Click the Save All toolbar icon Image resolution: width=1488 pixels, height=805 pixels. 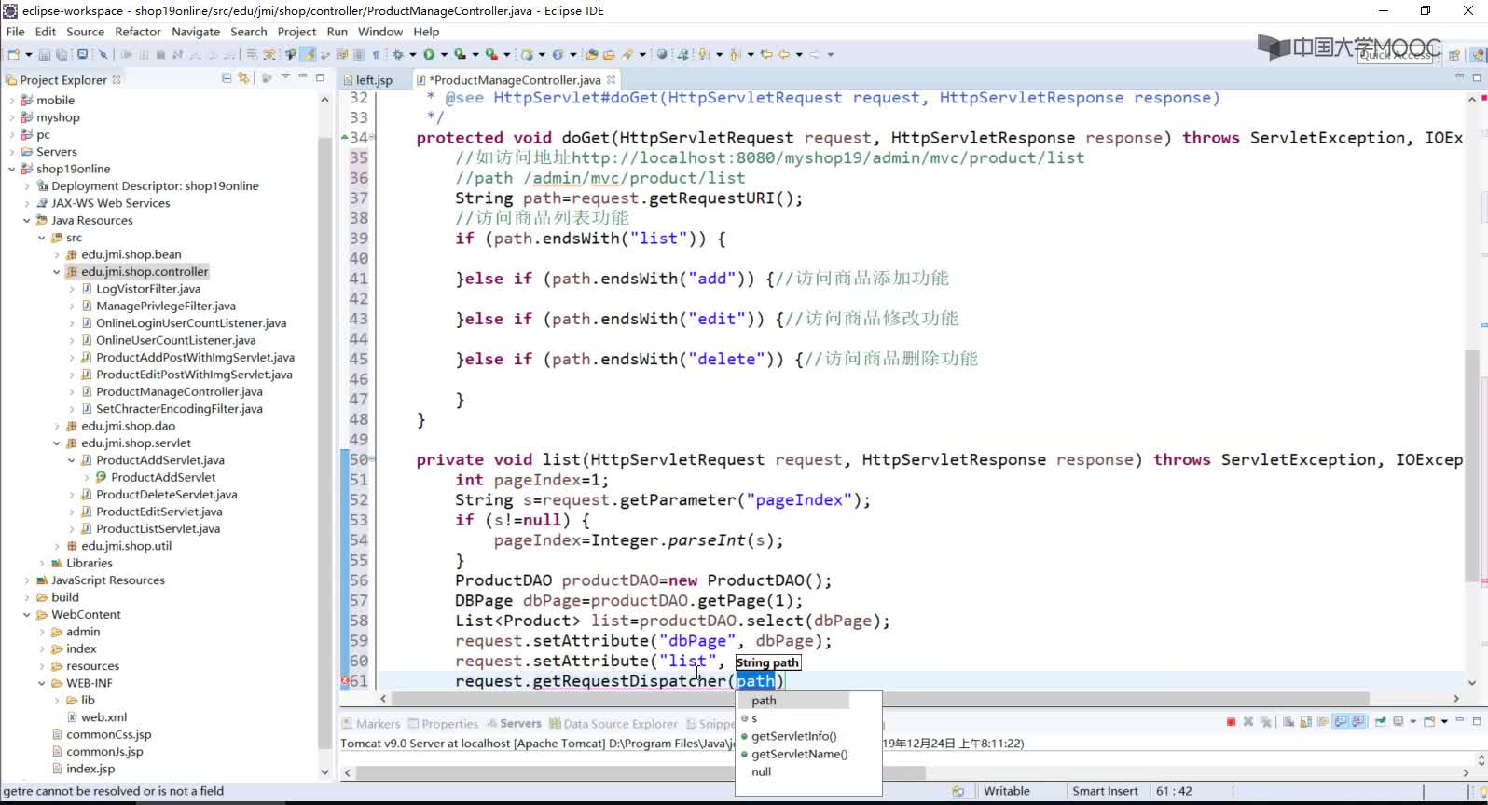coord(62,54)
